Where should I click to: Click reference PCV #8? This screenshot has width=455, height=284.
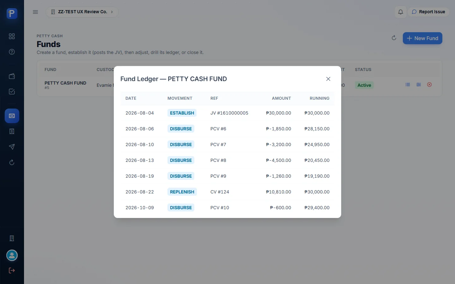click(218, 160)
